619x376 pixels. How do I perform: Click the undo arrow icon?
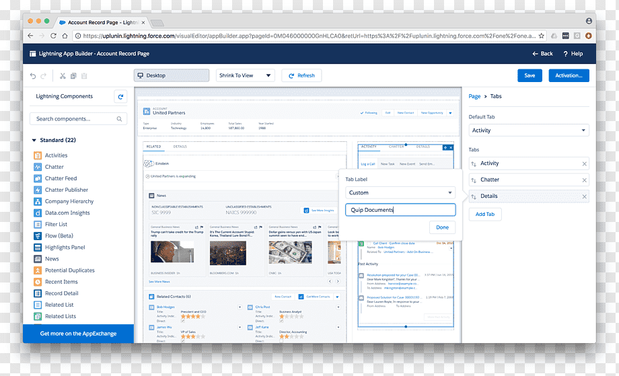pos(33,76)
